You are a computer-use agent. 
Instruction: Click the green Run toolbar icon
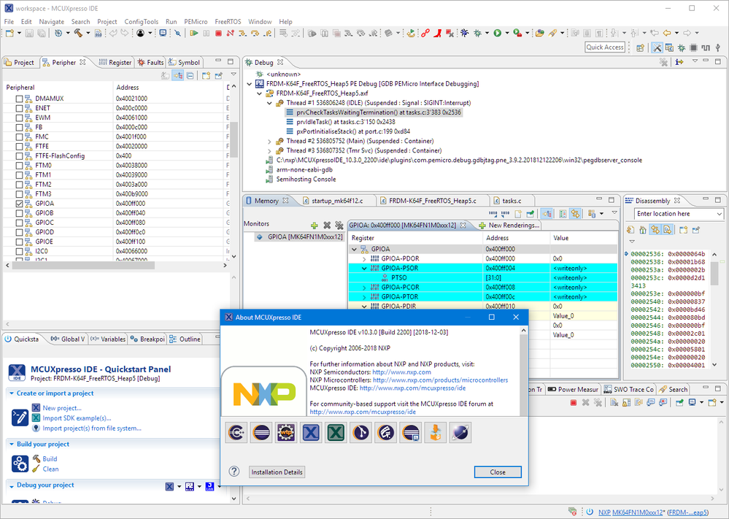(x=498, y=33)
